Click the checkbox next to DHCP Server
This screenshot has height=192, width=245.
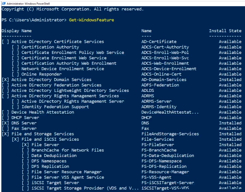point(5,118)
